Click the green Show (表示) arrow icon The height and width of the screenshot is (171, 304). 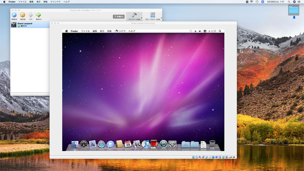pos(38,16)
